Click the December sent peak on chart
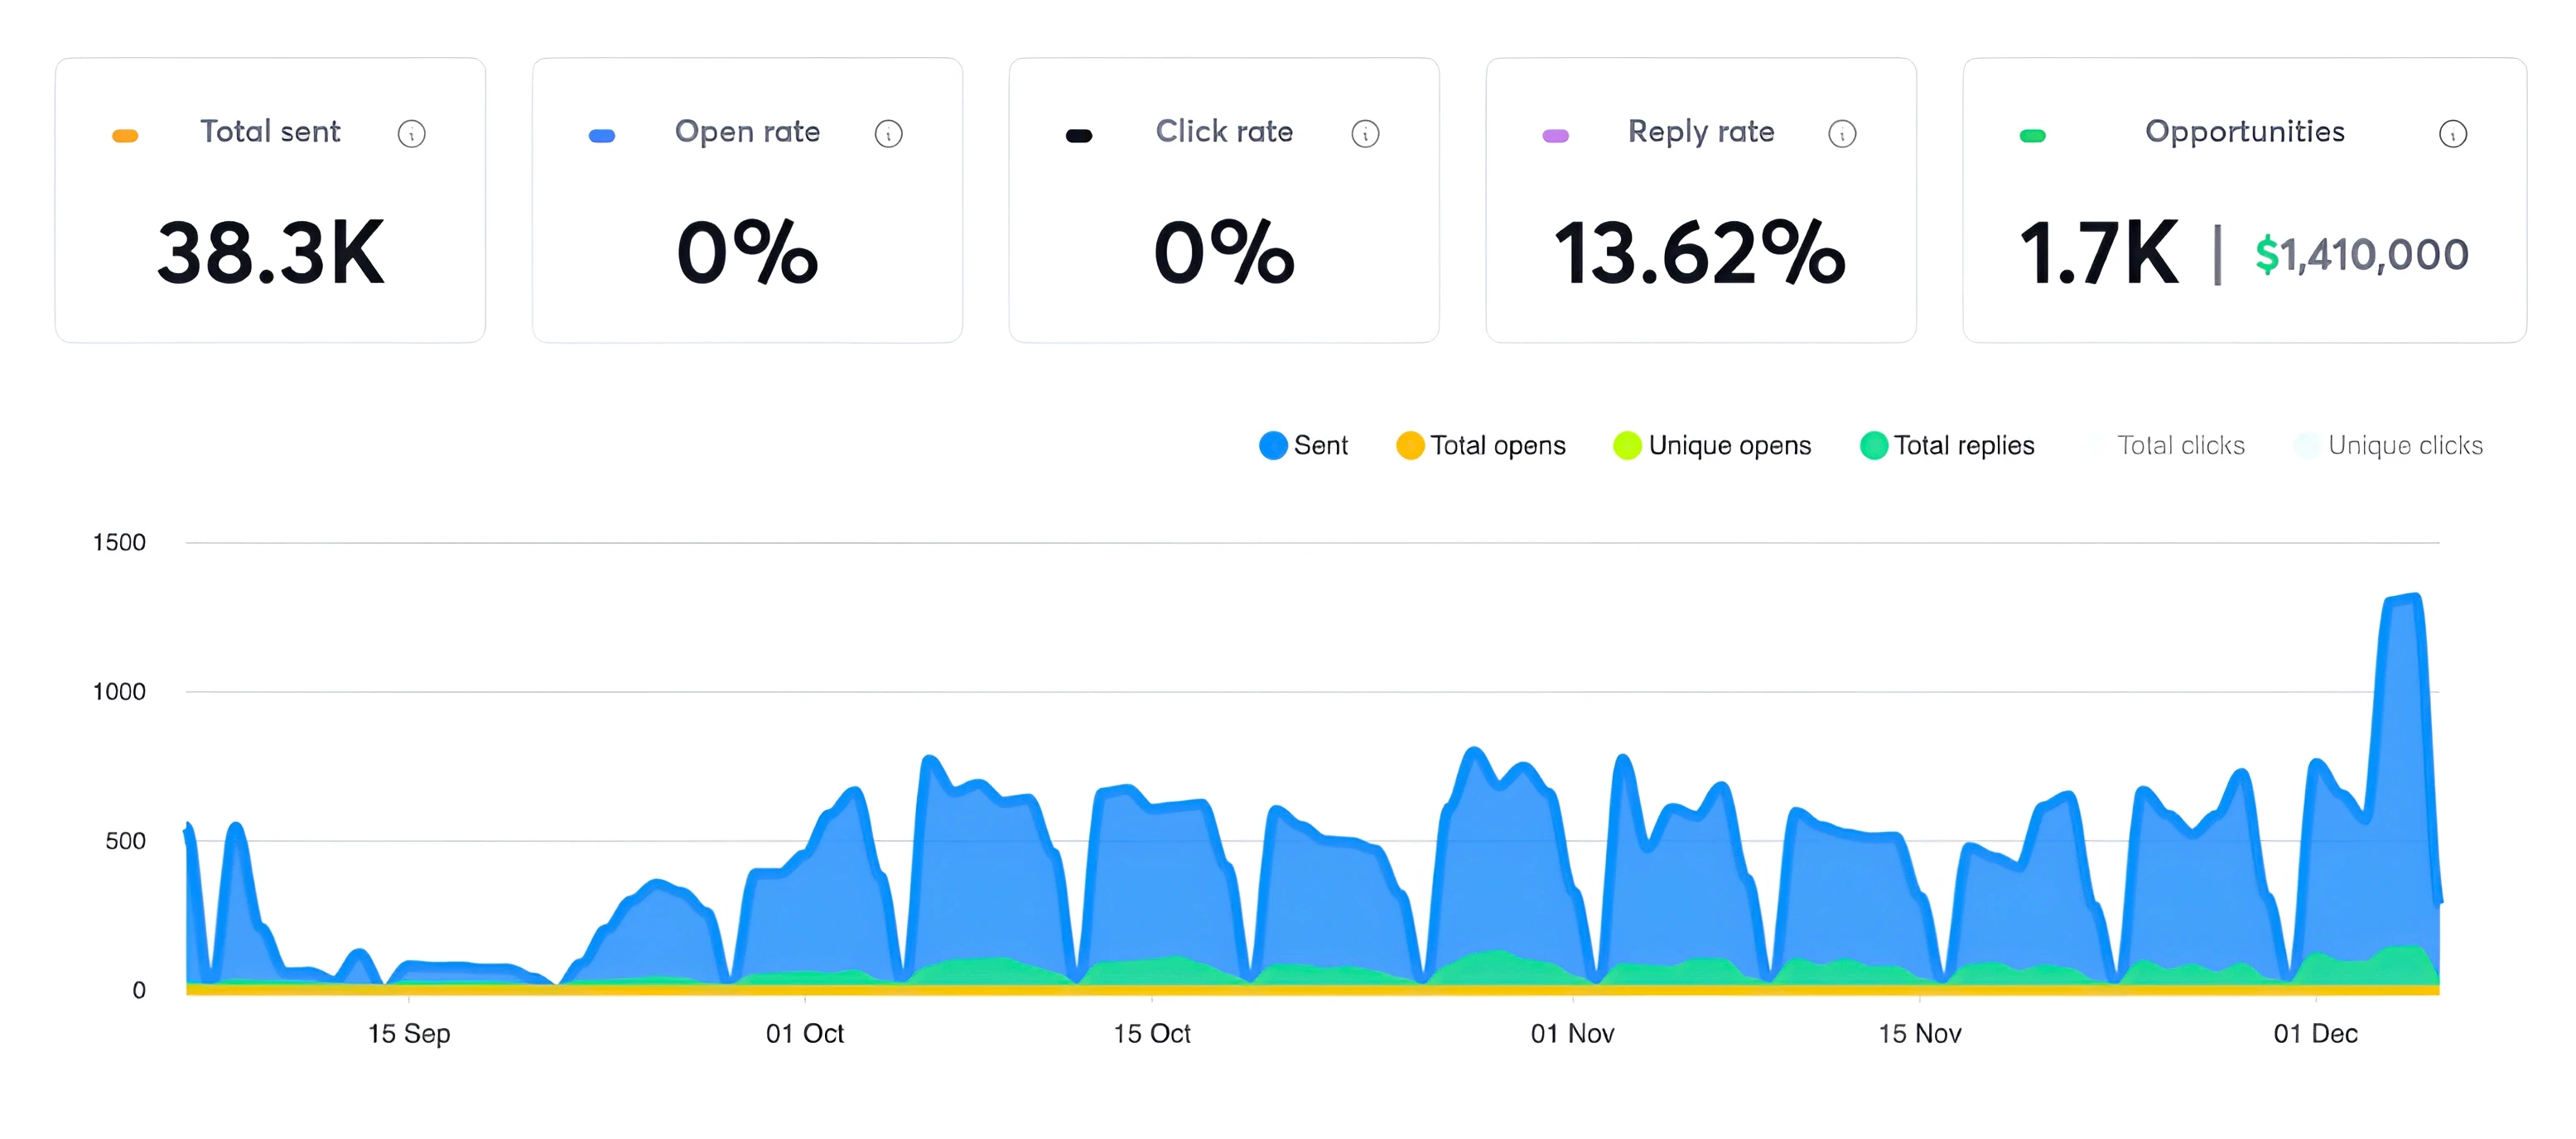This screenshot has height=1139, width=2576. coord(2404,600)
